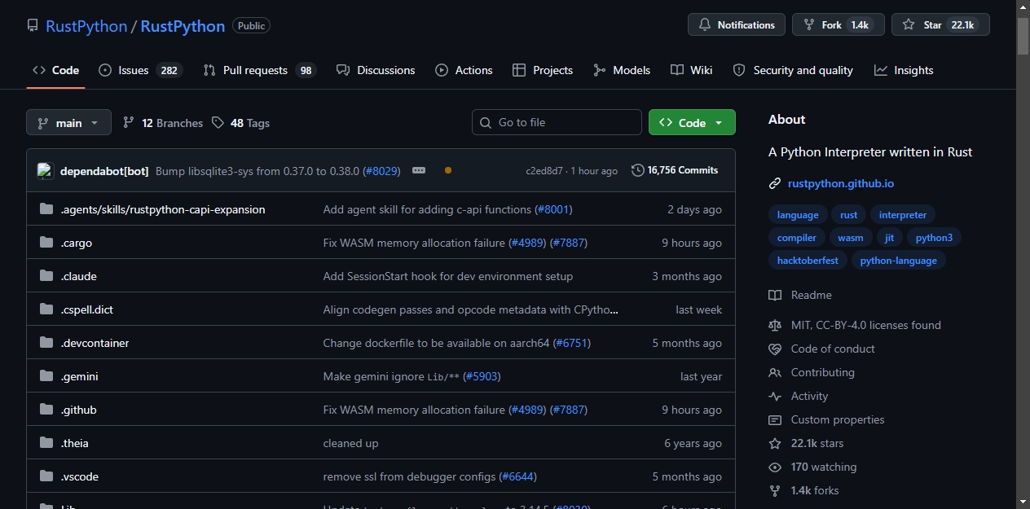The image size is (1030, 509).
Task: Open MIT, CC-BY-4.0 licenses found
Action: click(x=855, y=325)
